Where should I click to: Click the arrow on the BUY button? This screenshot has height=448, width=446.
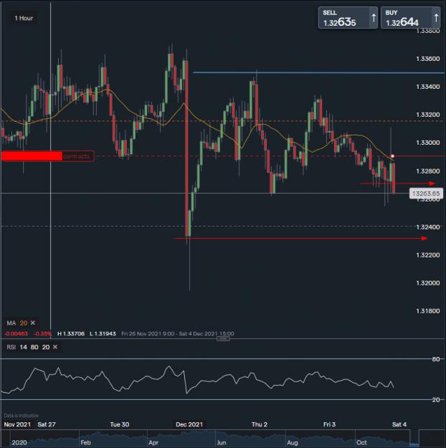436,18
